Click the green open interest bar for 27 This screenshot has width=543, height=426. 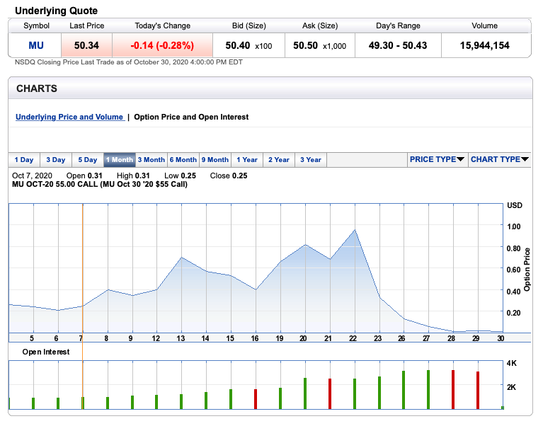pos(428,390)
